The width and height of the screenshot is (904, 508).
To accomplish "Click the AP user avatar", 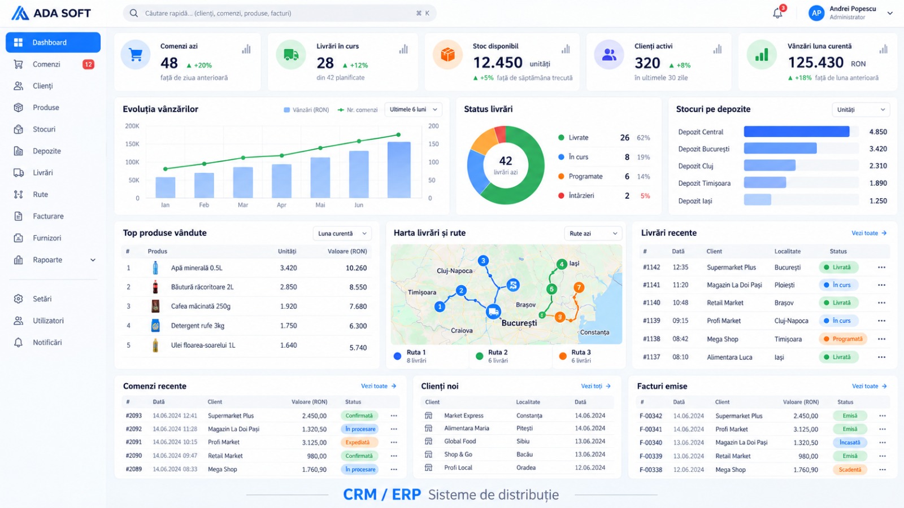I will [x=816, y=13].
